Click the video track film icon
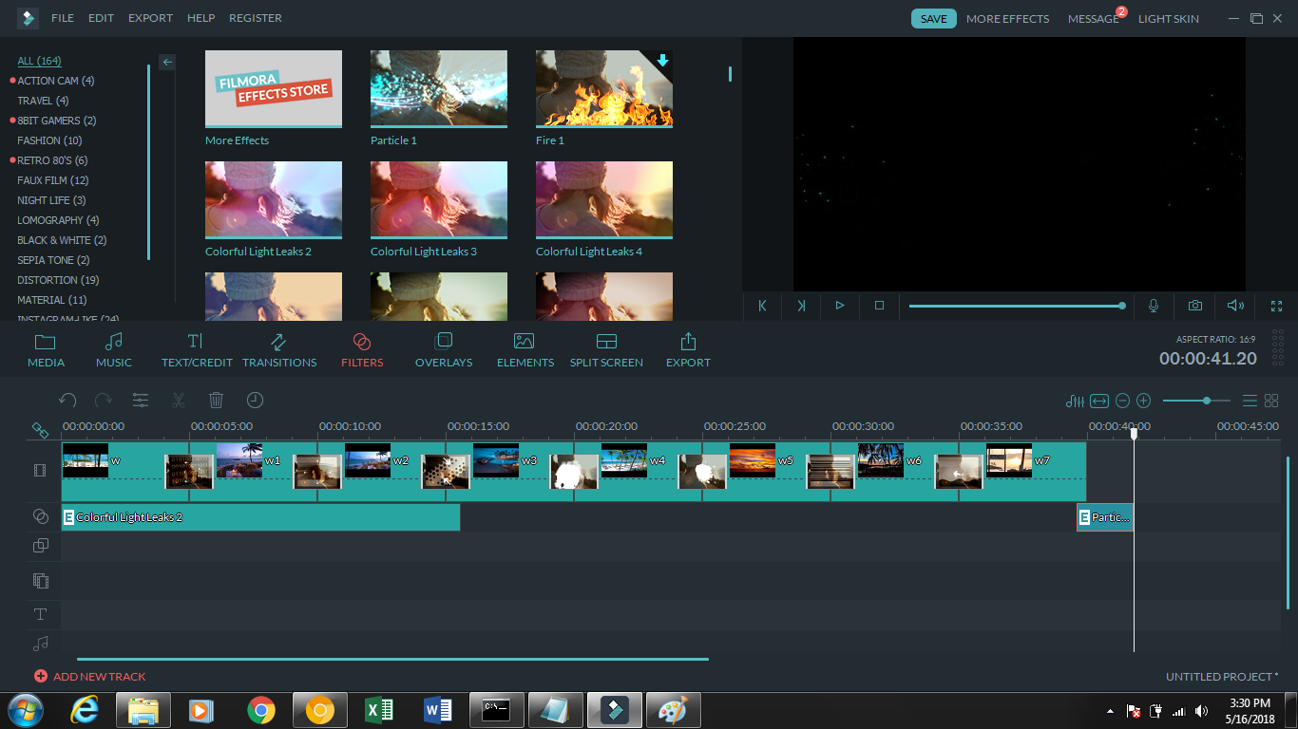Image resolution: width=1298 pixels, height=729 pixels. coord(40,470)
